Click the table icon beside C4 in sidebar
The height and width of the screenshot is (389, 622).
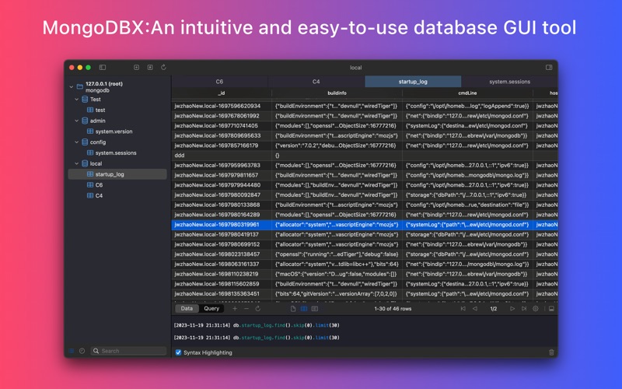pos(90,196)
